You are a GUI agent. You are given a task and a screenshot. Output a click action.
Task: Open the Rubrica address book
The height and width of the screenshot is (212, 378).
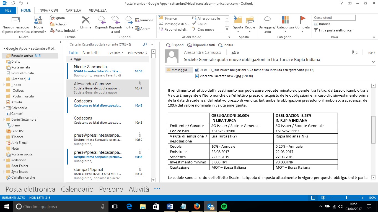tap(322, 24)
